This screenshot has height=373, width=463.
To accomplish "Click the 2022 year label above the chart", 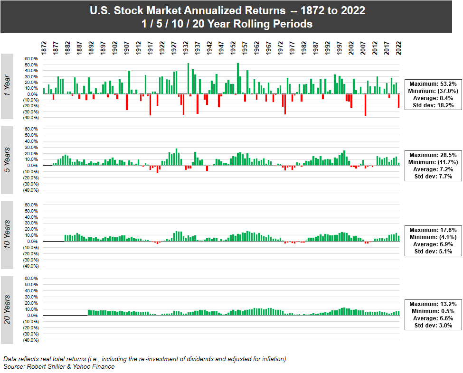I will [x=398, y=47].
